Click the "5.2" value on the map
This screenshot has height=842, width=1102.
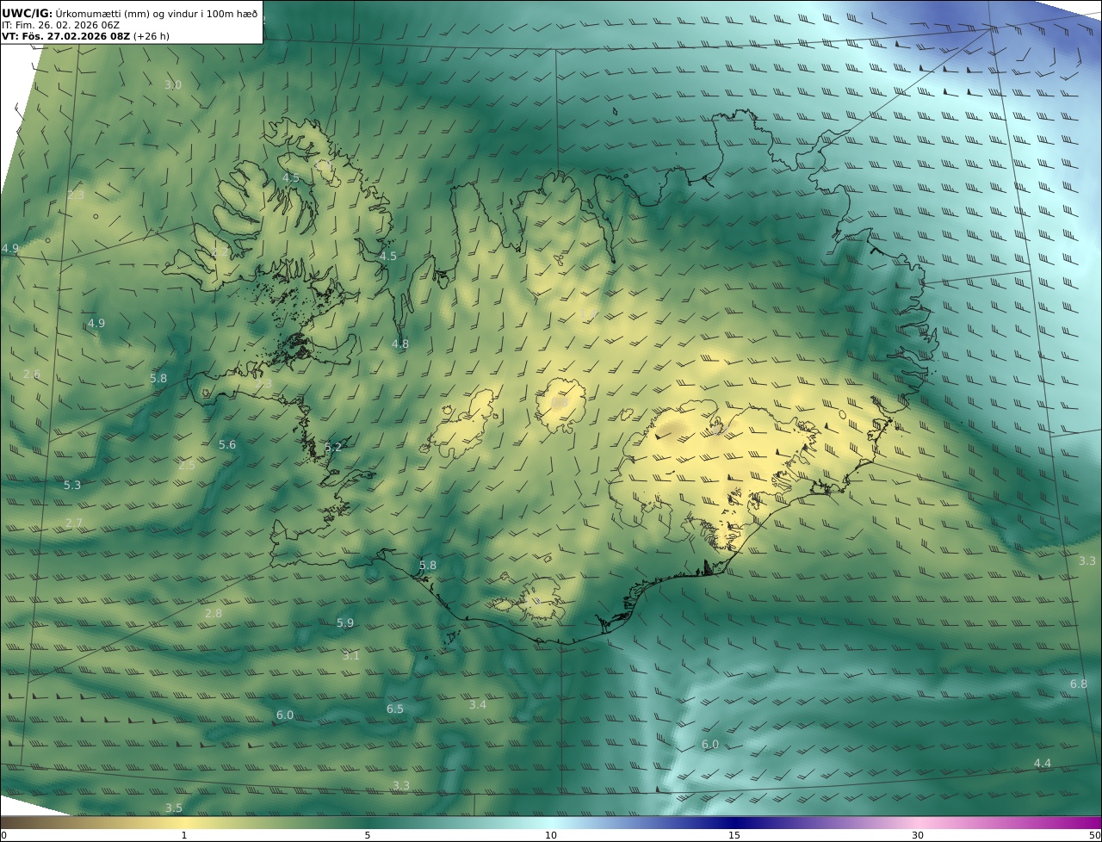coord(333,447)
